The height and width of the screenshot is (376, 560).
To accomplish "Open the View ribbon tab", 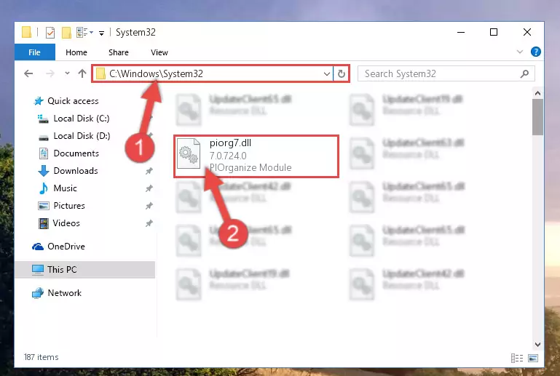I will click(x=159, y=52).
